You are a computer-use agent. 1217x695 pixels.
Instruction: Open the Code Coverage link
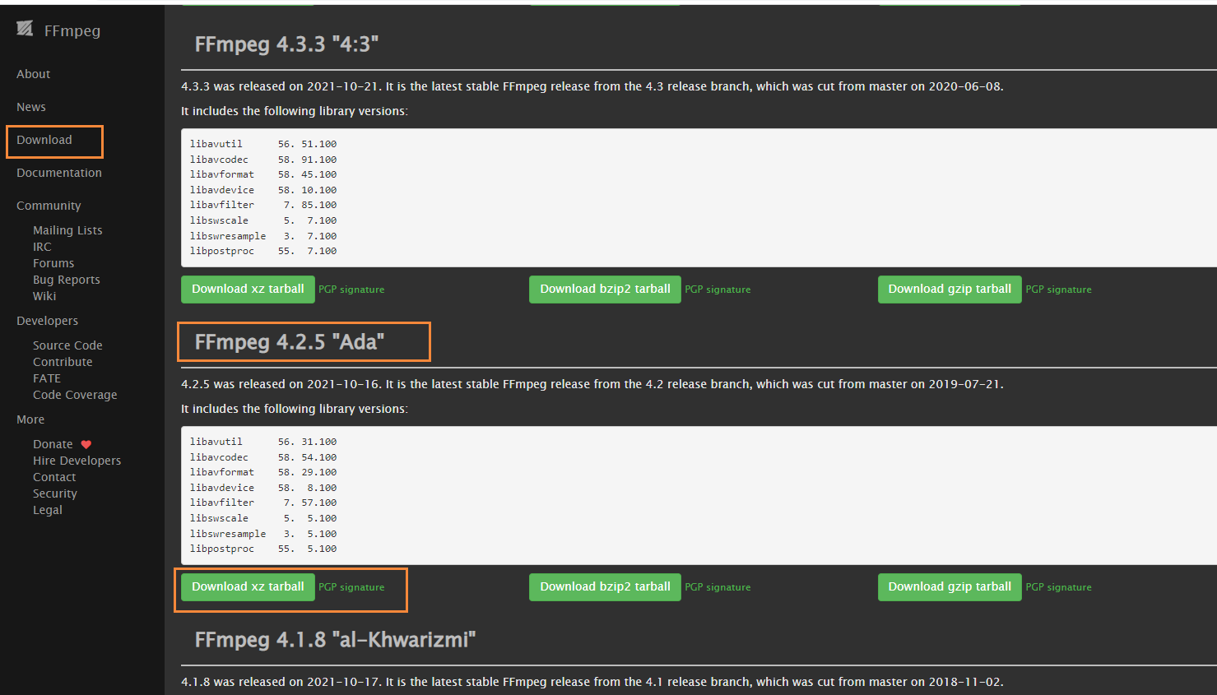coord(75,395)
